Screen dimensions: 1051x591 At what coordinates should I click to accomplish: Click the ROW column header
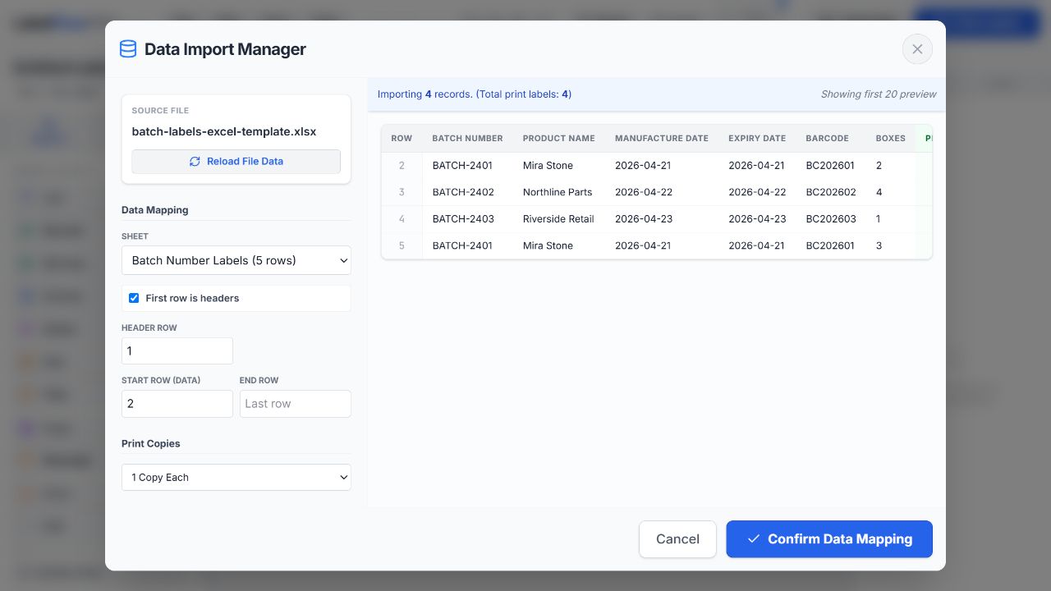[x=402, y=138]
